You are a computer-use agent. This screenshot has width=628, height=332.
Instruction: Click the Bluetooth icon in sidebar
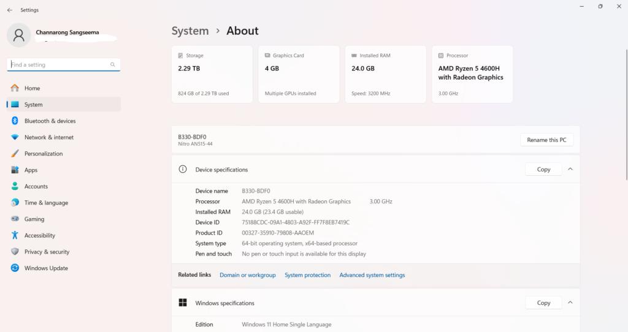tap(15, 121)
